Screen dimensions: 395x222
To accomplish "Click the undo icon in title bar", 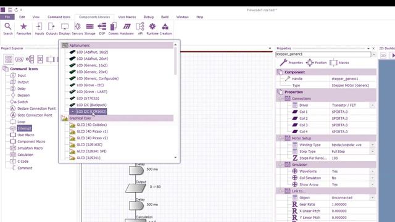I will [16, 10].
